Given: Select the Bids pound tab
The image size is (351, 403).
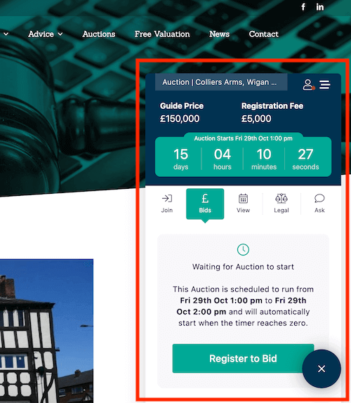Looking at the screenshot, I should [x=205, y=204].
